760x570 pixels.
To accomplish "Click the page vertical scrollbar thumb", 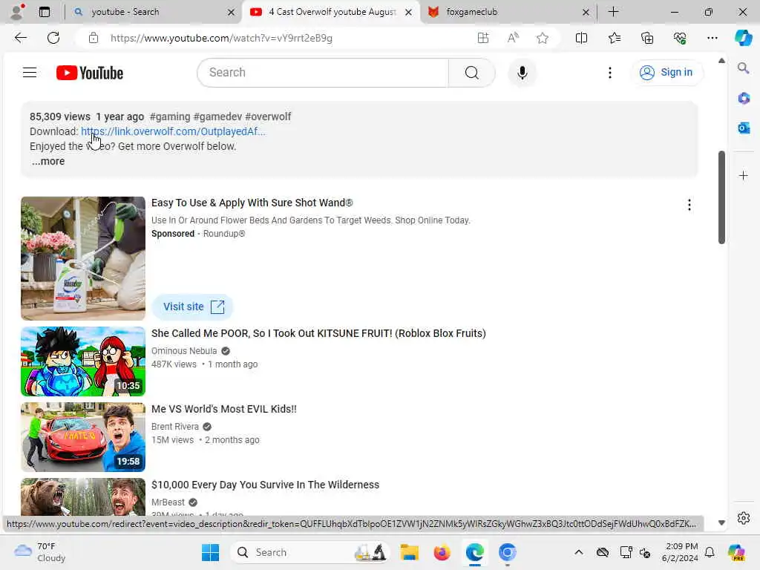I will [x=721, y=197].
